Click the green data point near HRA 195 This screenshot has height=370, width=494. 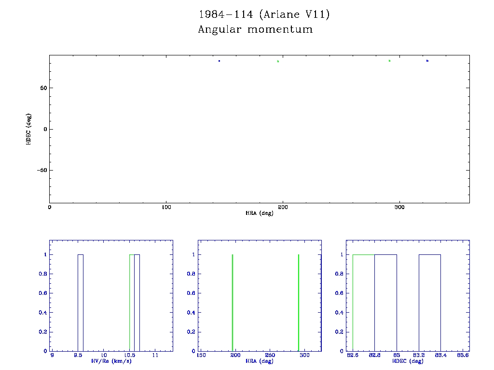[278, 61]
